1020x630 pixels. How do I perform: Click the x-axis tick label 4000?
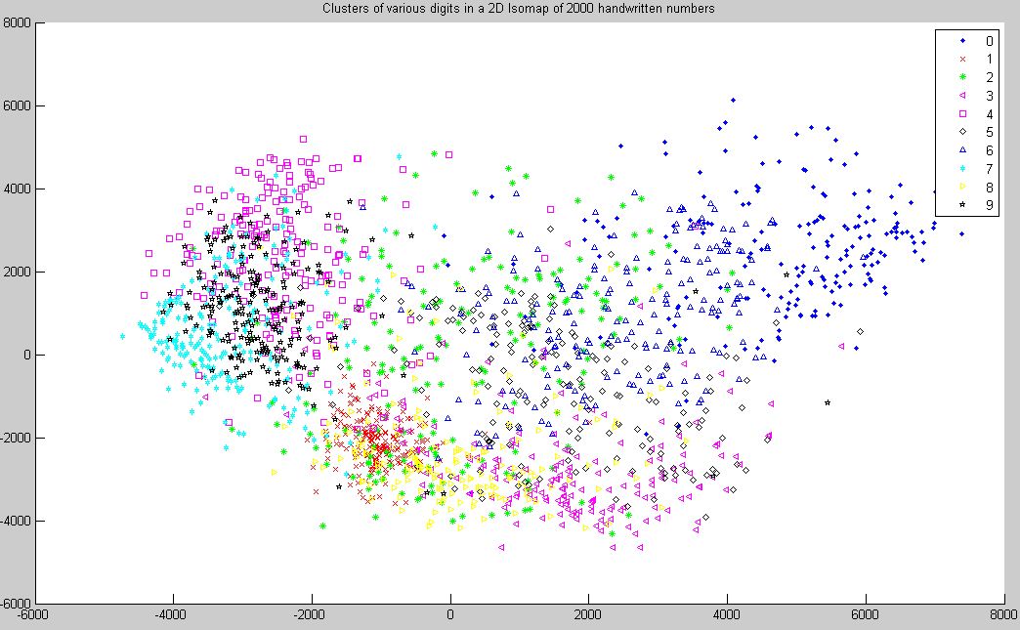727,615
